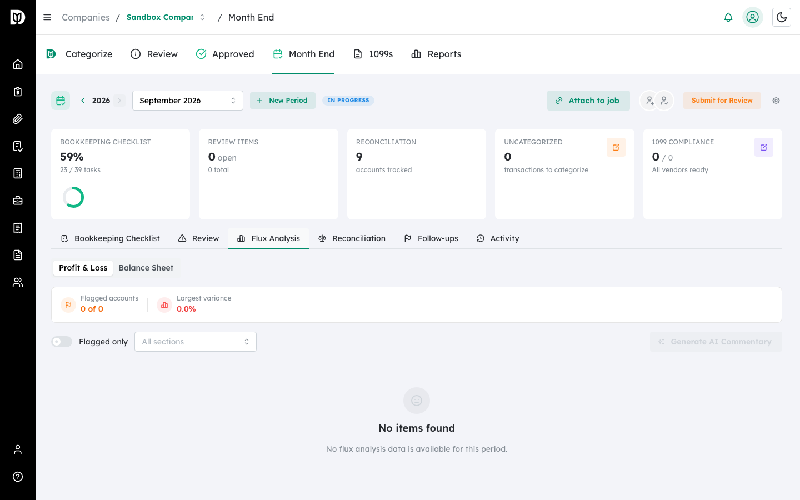Switch to the Follow-ups subtab
This screenshot has height=500, width=800.
pos(431,238)
